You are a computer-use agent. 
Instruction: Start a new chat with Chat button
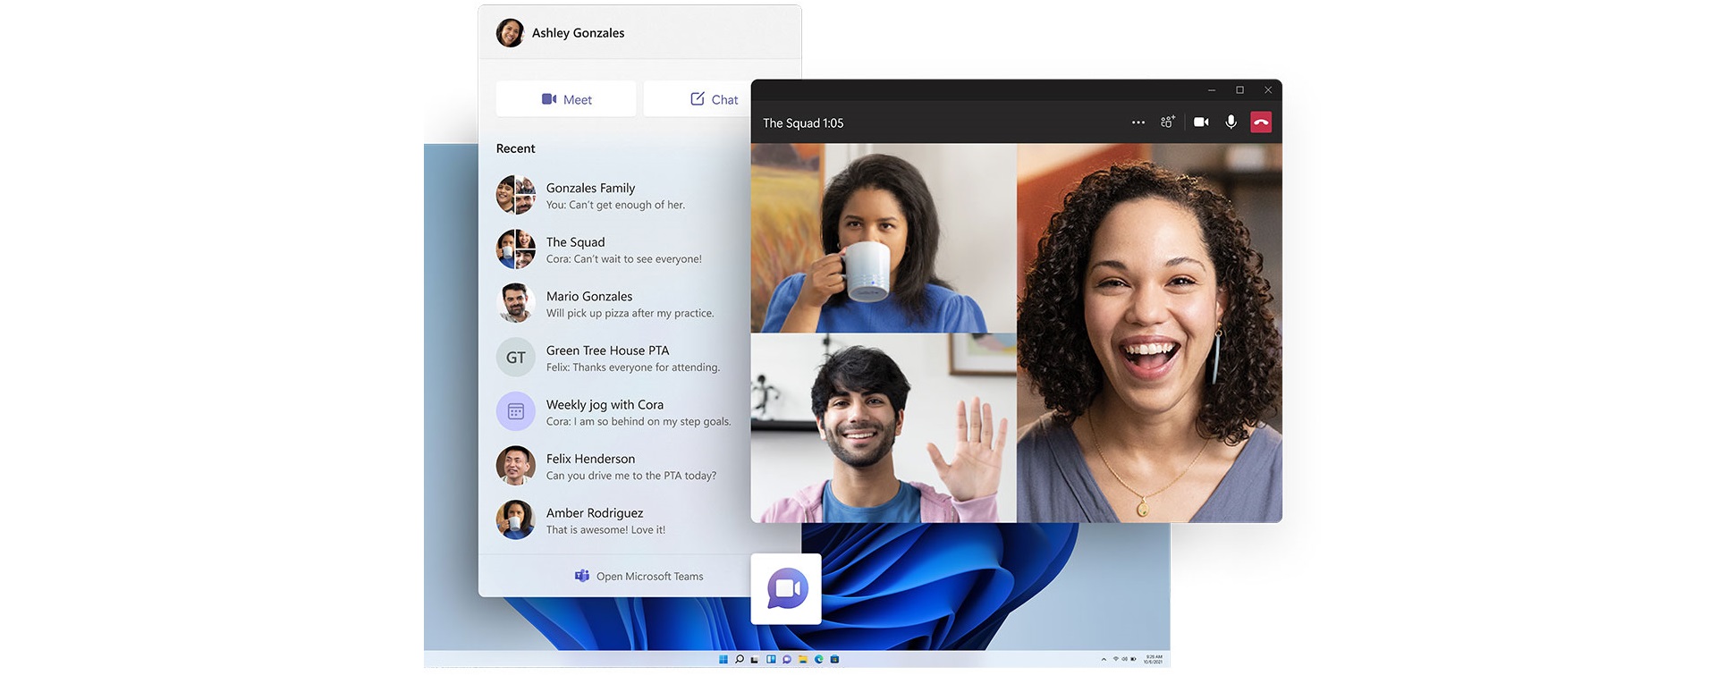pyautogui.click(x=714, y=99)
